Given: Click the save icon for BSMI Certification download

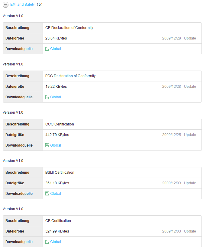Looking at the screenshot, I should click(47, 194).
